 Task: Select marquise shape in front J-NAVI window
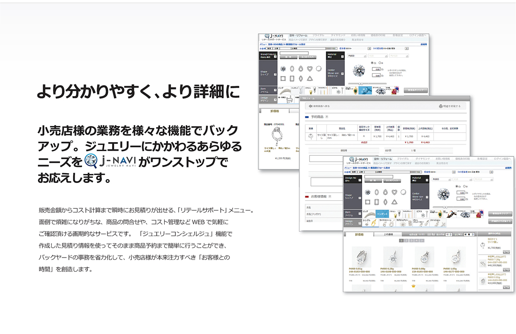tap(385, 202)
